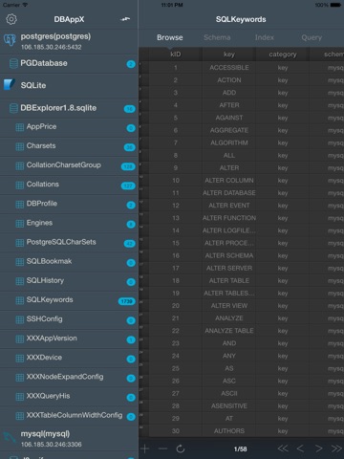Screen dimensions: 344x459
Task: Click the table icon next to Charsets
Action: point(20,146)
